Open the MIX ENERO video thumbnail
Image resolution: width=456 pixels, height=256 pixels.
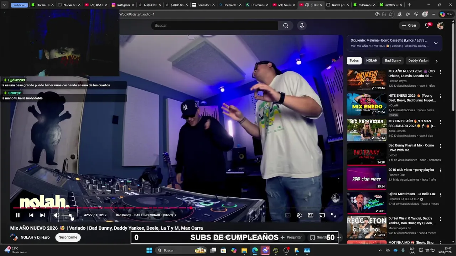coord(367,104)
